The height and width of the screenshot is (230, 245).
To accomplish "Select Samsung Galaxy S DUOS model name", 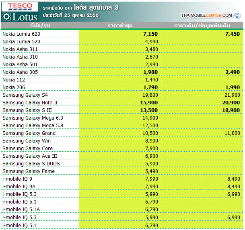I will (x=31, y=164).
